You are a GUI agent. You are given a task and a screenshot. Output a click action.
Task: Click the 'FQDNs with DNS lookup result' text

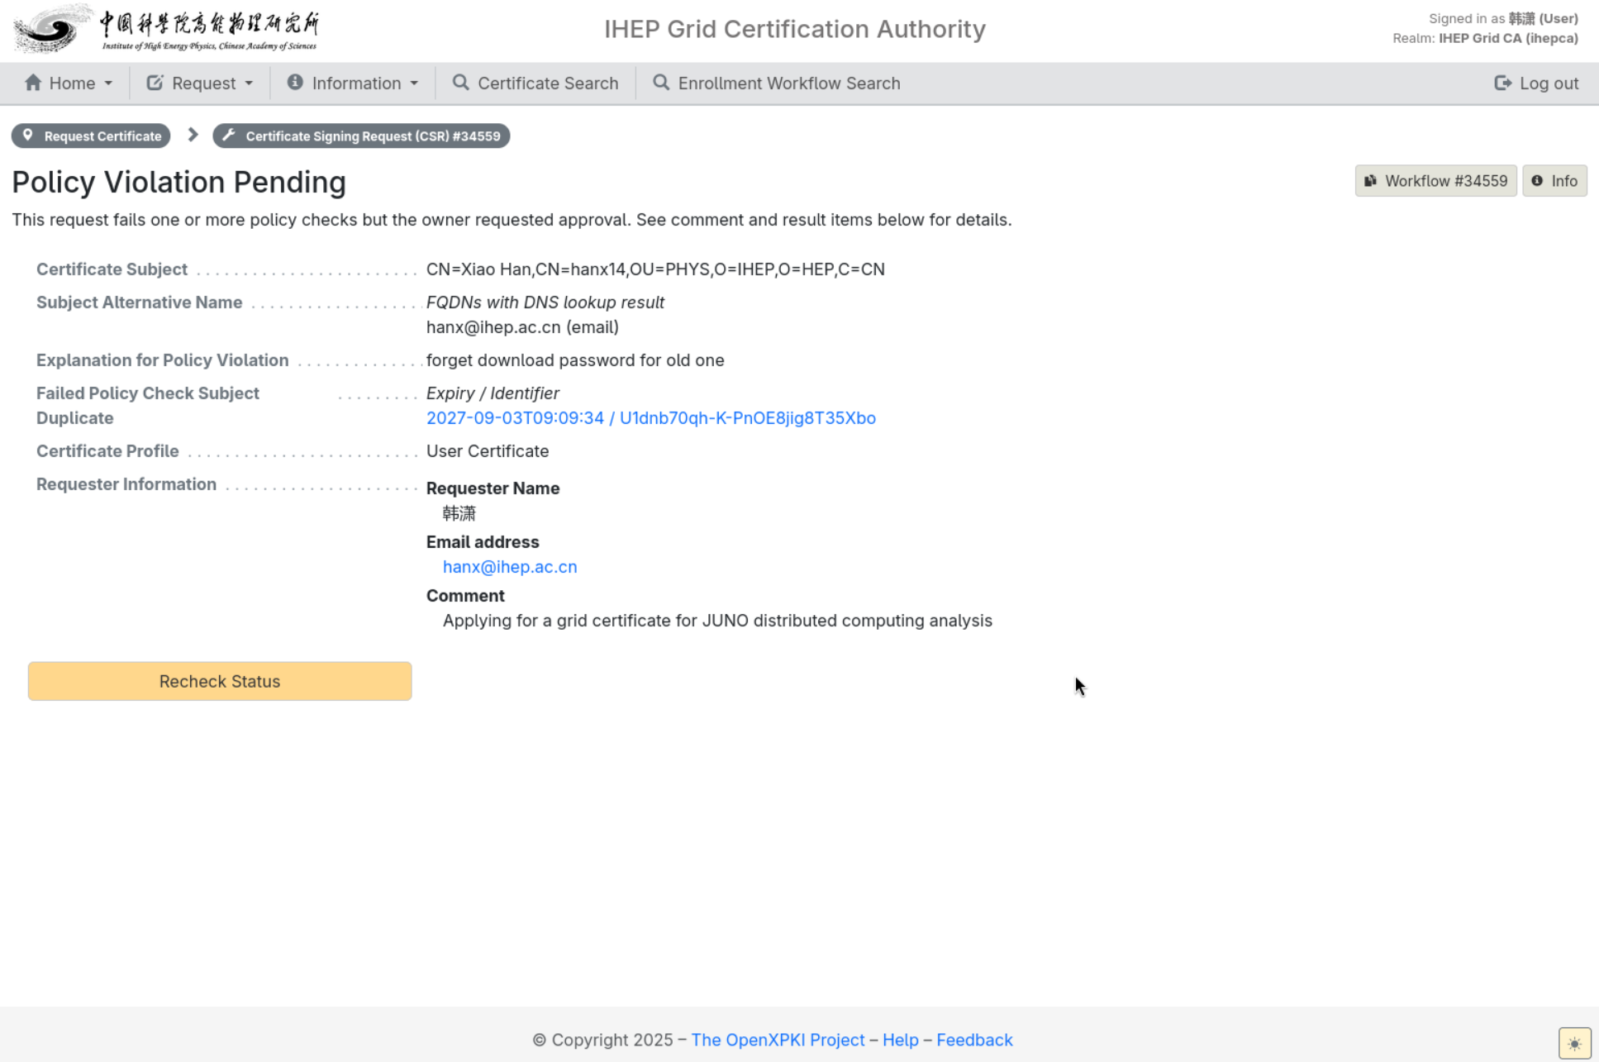point(545,302)
